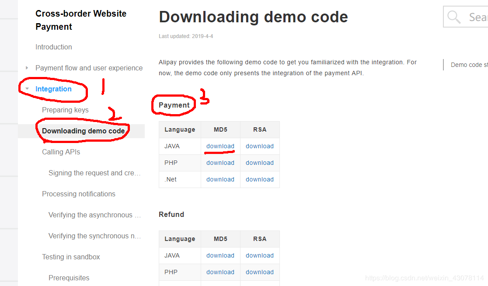Open the Introduction page
The image size is (488, 286).
tap(53, 47)
